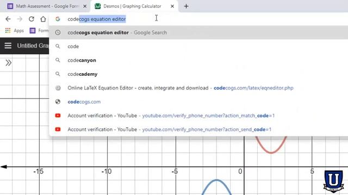Screen dimensions: 348x195
Task: Open a new browser tab
Action: (x=186, y=6)
